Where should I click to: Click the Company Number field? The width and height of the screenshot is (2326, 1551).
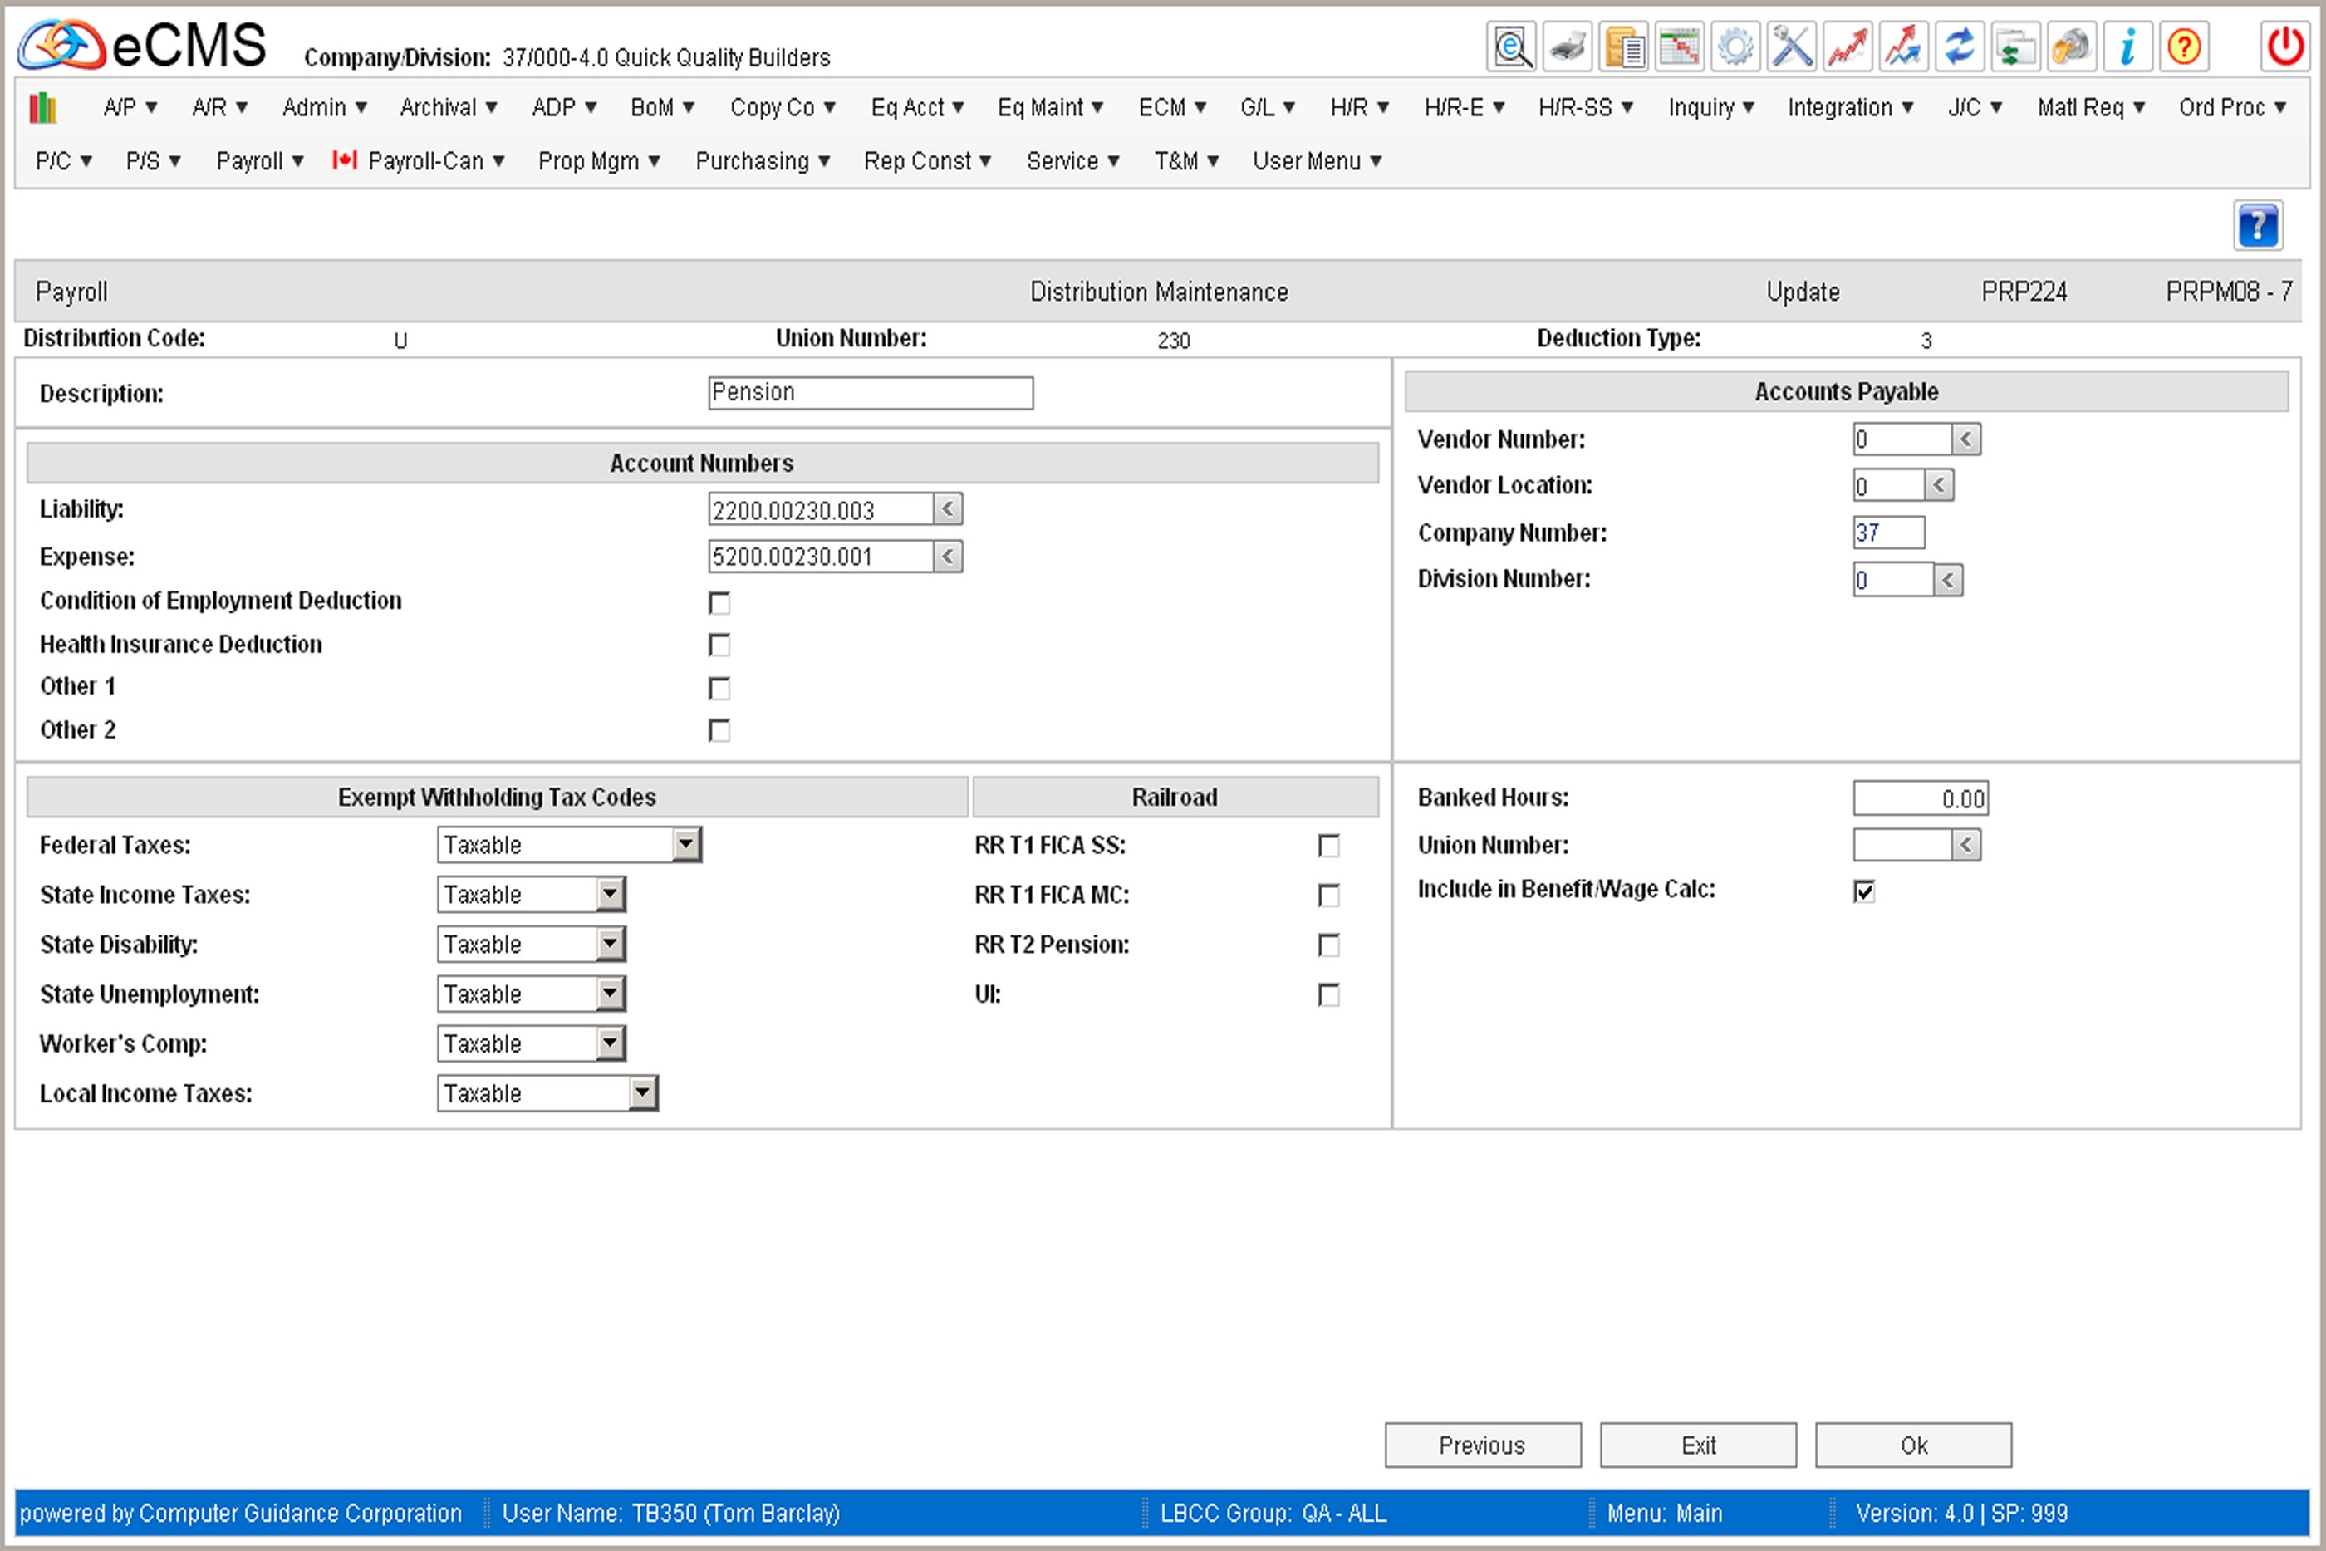[1889, 533]
